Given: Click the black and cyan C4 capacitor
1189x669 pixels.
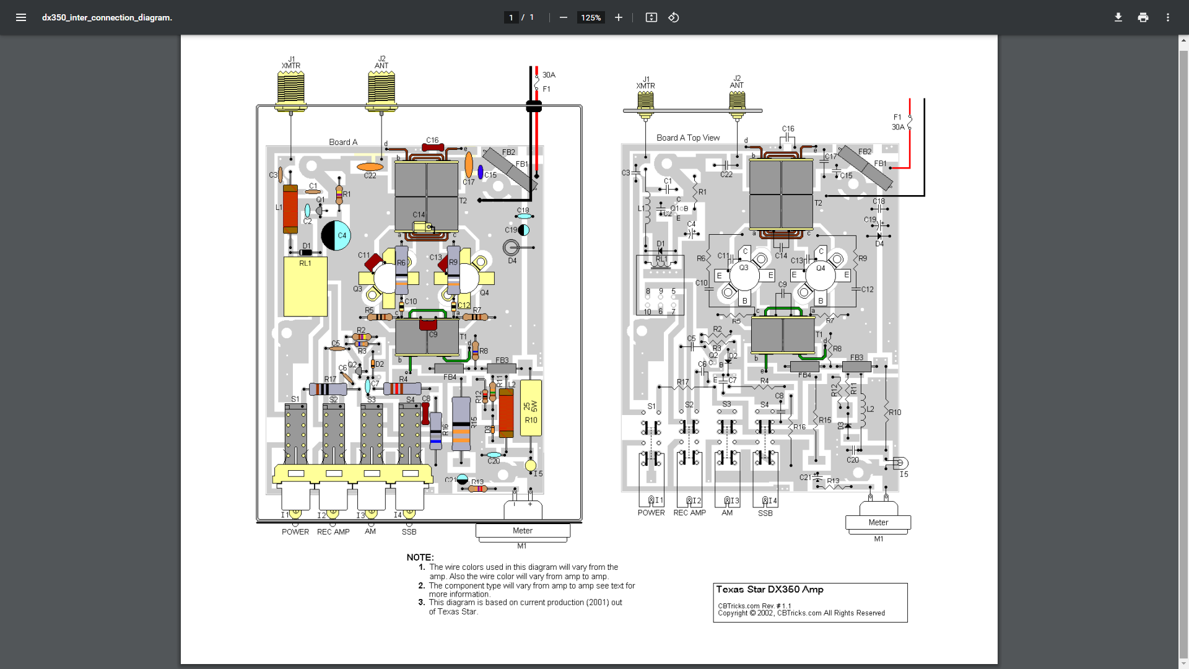Looking at the screenshot, I should tap(336, 235).
